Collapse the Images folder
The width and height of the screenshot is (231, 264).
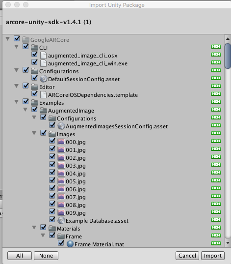pos(34,133)
